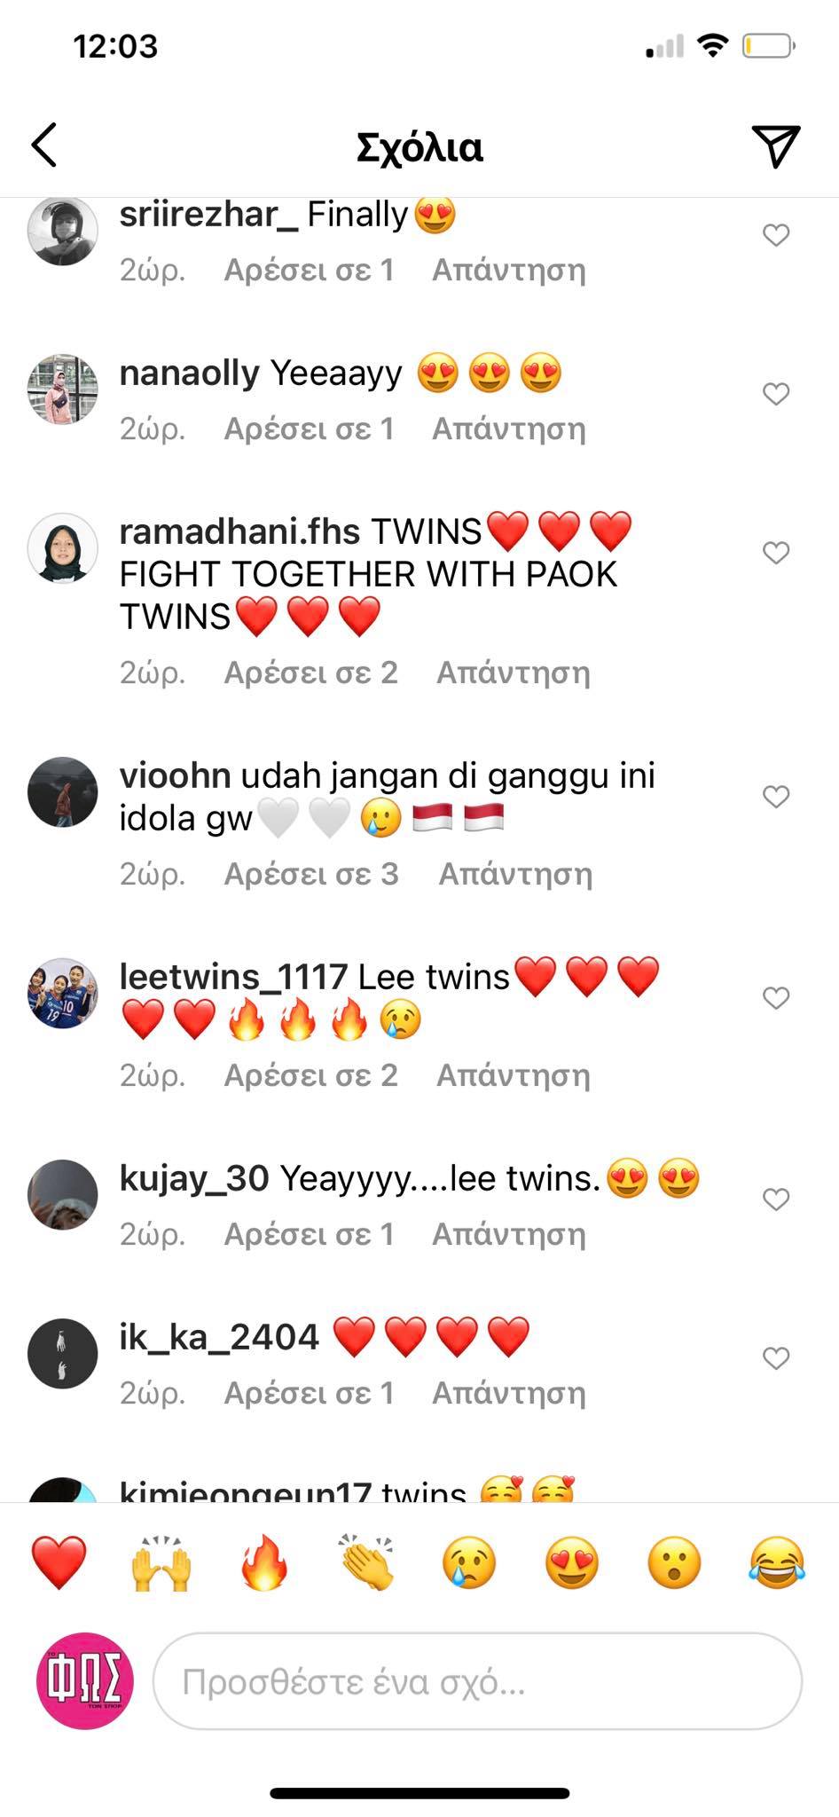
Task: Reply to kujay_30 via Απάντηση
Action: 508,1234
